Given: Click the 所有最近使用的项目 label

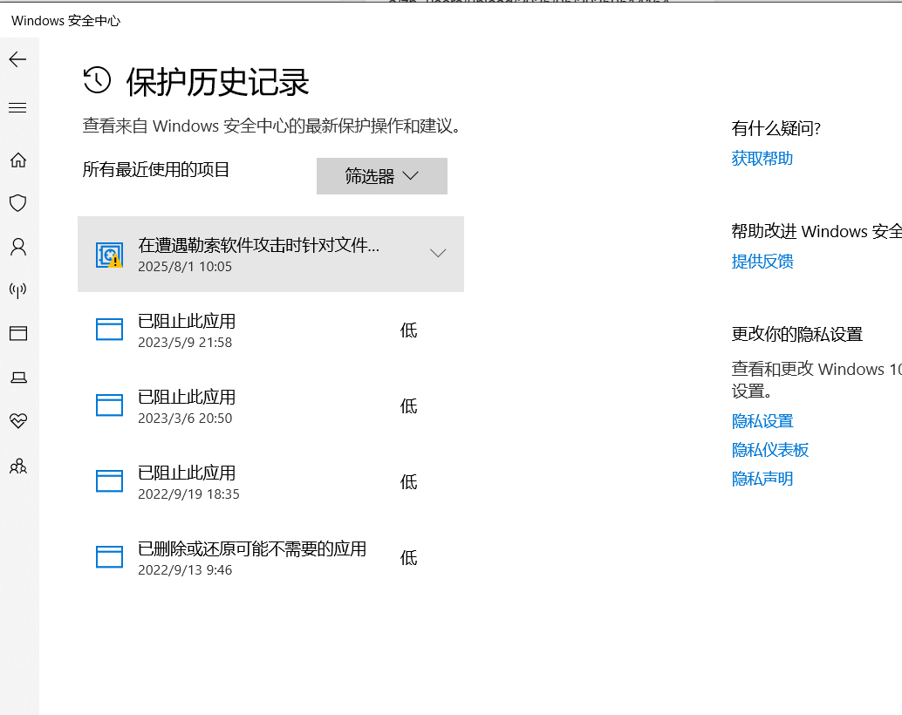Looking at the screenshot, I should pyautogui.click(x=156, y=170).
